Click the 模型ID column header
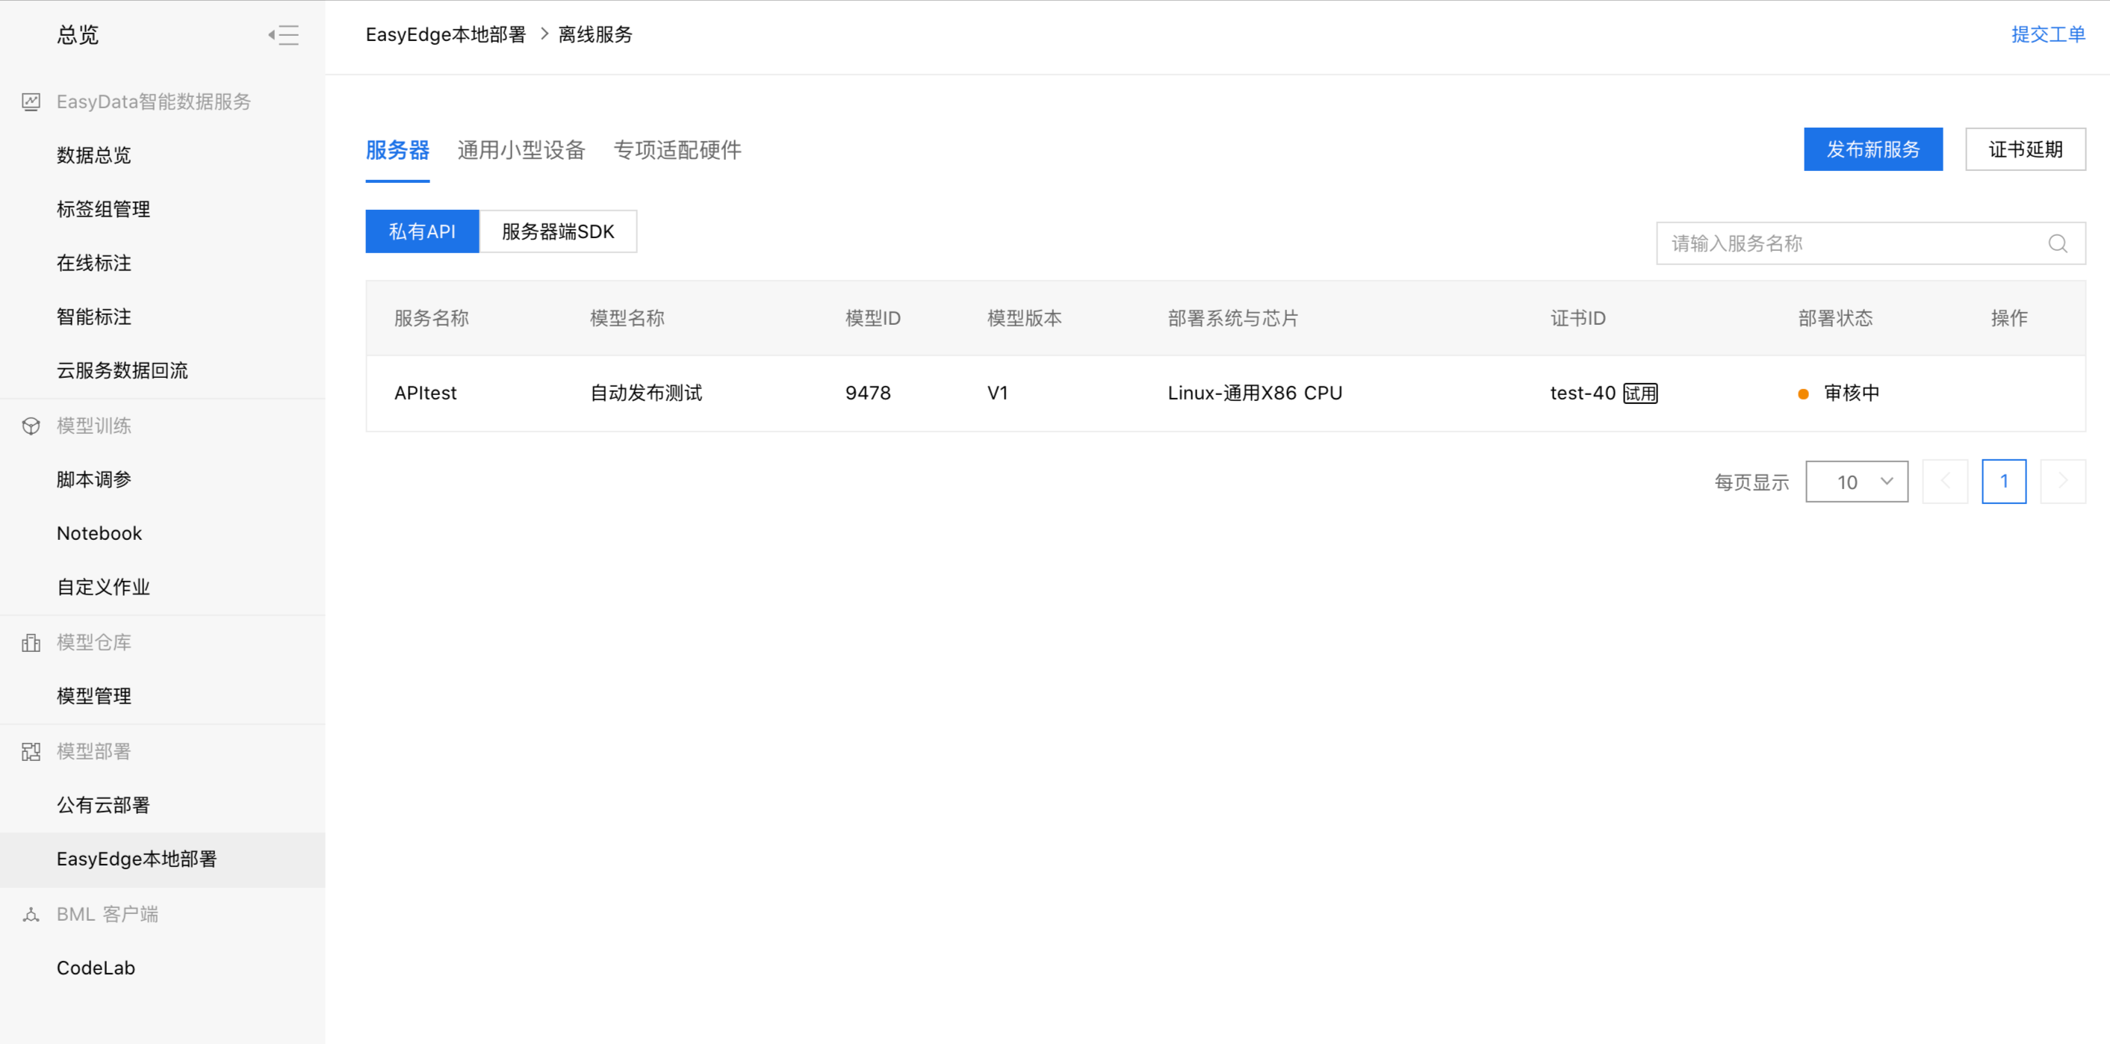The image size is (2110, 1044). [872, 319]
